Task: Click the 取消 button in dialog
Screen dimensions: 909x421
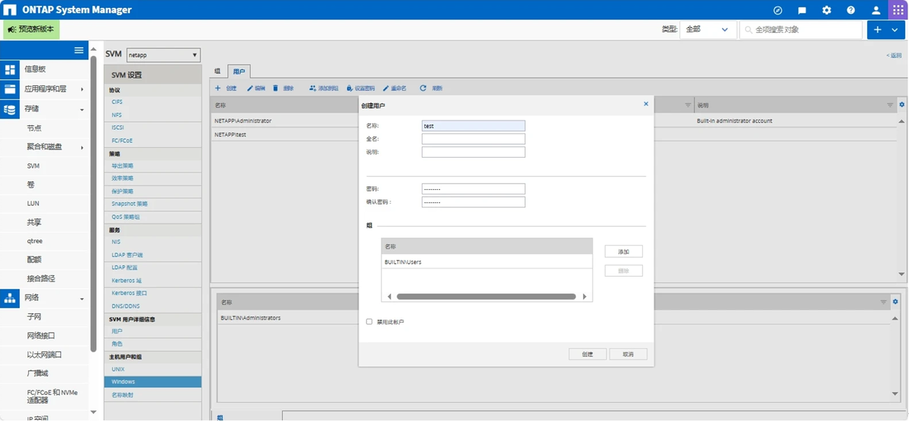Action: [x=628, y=354]
